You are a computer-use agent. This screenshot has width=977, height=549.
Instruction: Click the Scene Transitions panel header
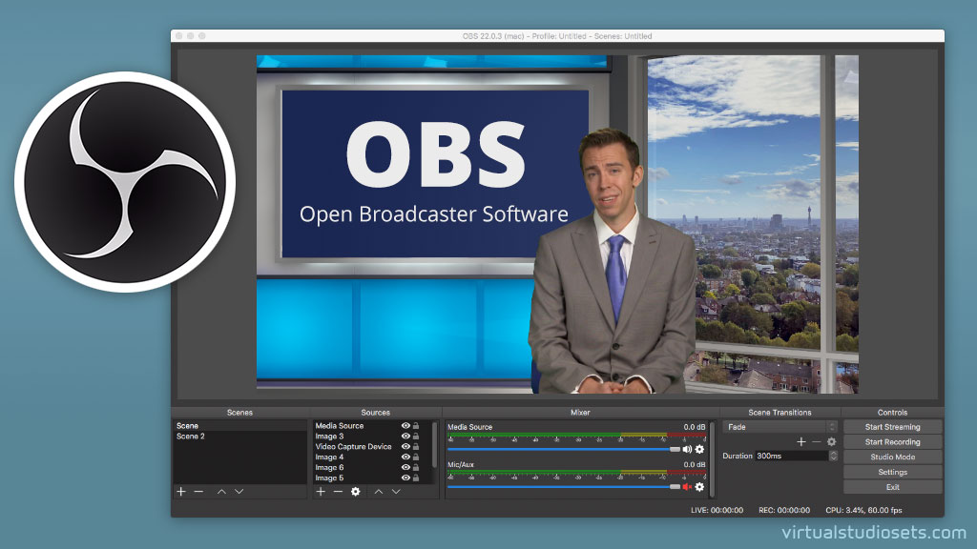point(780,413)
